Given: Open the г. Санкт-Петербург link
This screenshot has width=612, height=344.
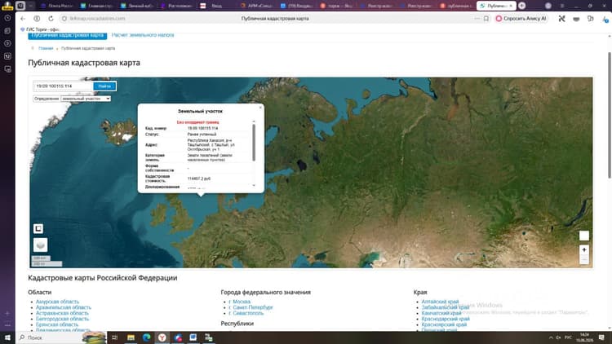Looking at the screenshot, I should (251, 307).
